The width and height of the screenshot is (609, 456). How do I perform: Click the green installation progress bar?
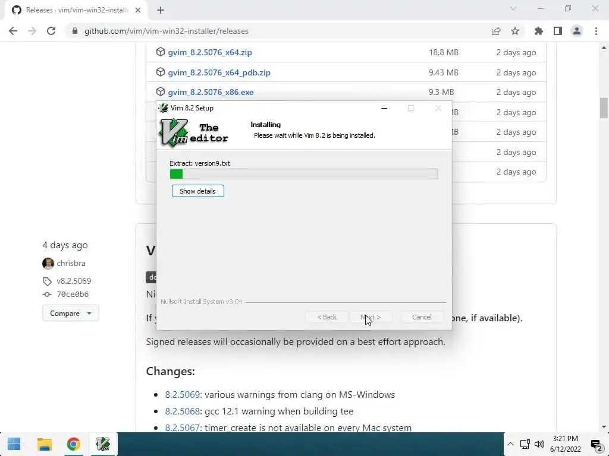point(304,174)
